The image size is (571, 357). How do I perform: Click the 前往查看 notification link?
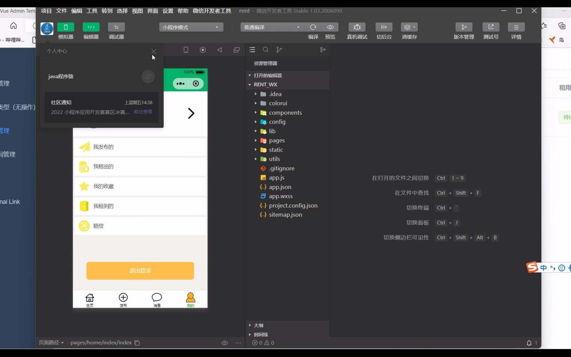click(x=143, y=112)
